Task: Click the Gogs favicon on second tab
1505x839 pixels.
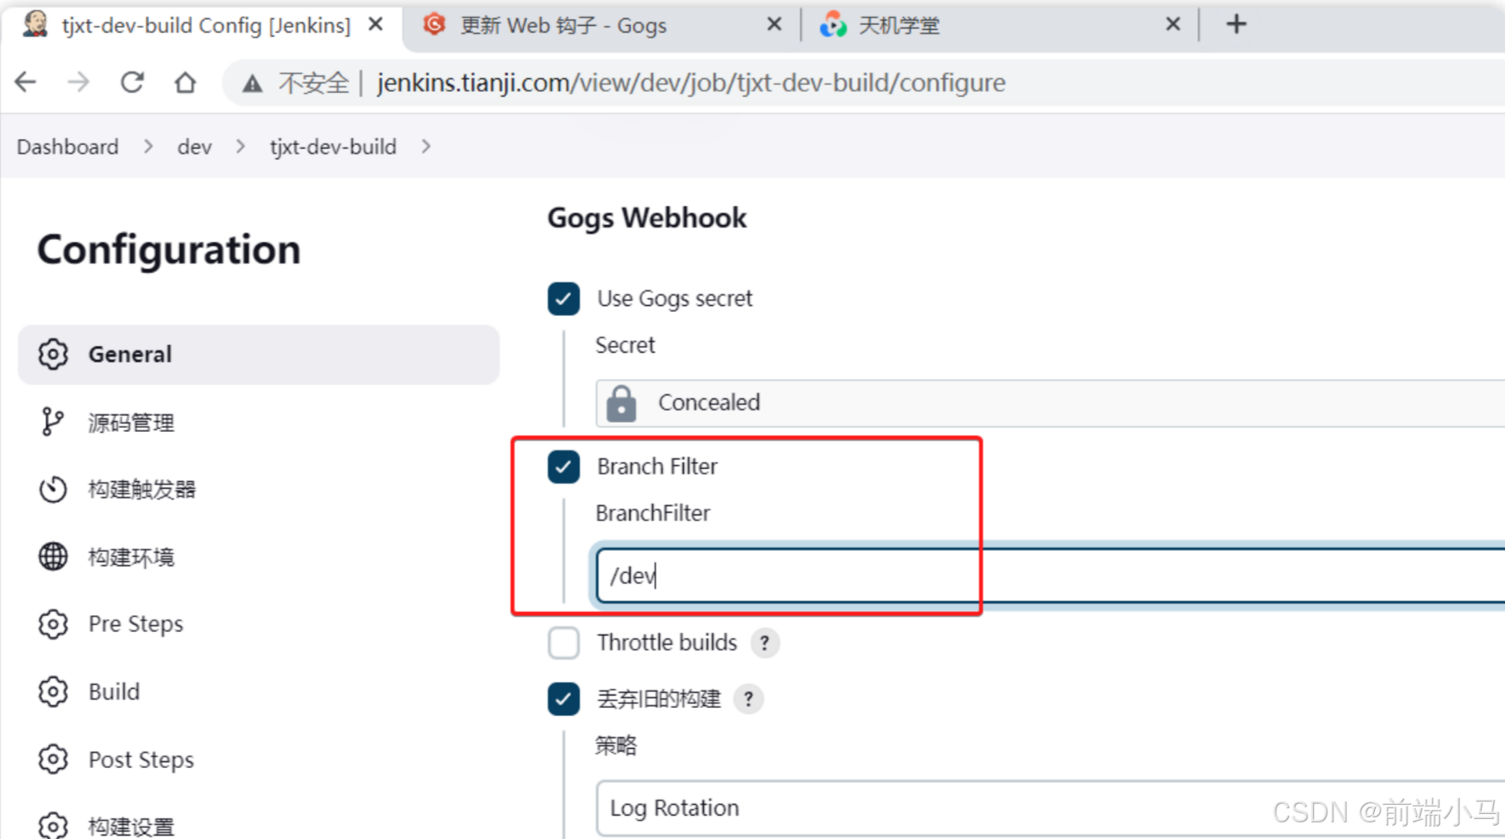Action: (434, 24)
